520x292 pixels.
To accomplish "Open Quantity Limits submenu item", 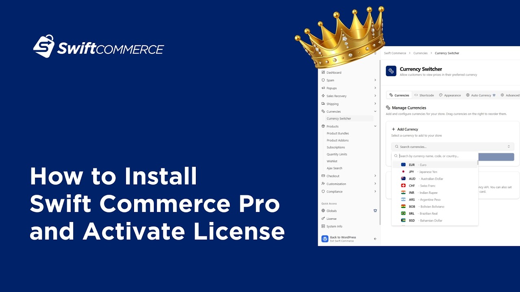I will (337, 154).
